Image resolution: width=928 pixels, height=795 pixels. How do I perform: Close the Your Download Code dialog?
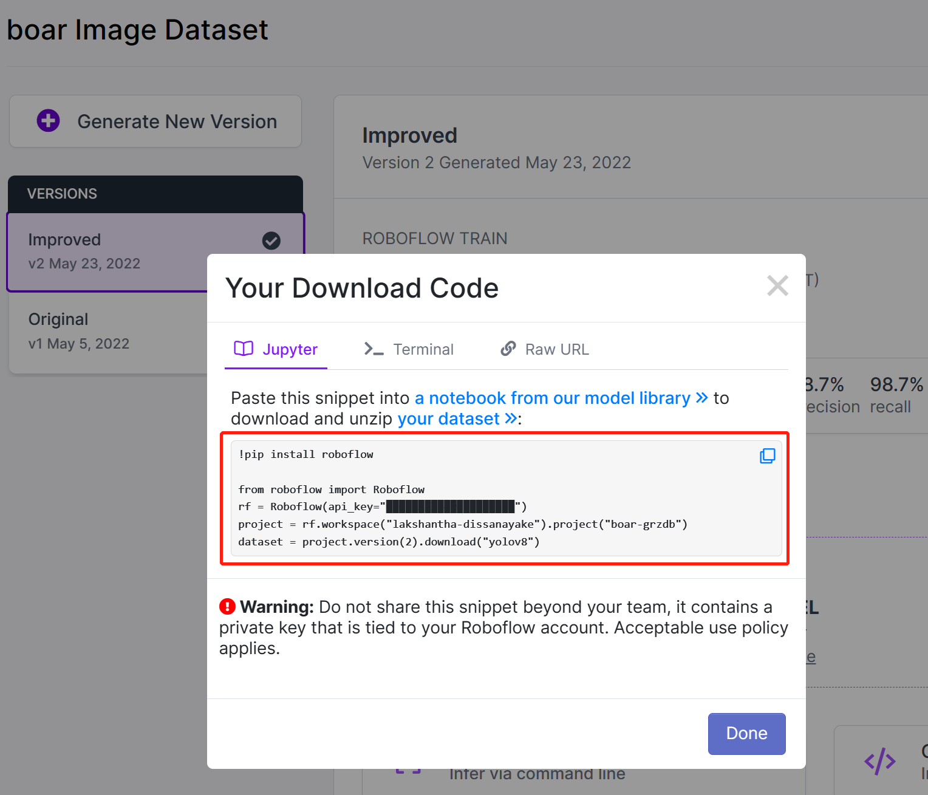pos(777,285)
